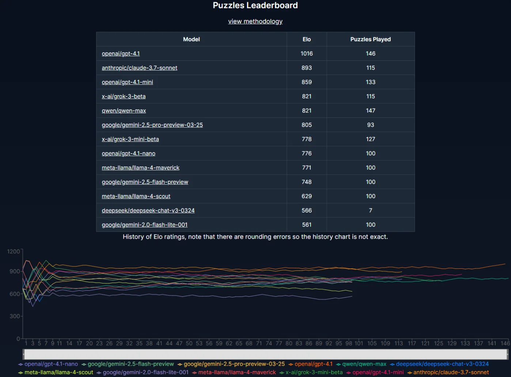Select the Elo value 859
The width and height of the screenshot is (511, 377).
click(x=307, y=82)
